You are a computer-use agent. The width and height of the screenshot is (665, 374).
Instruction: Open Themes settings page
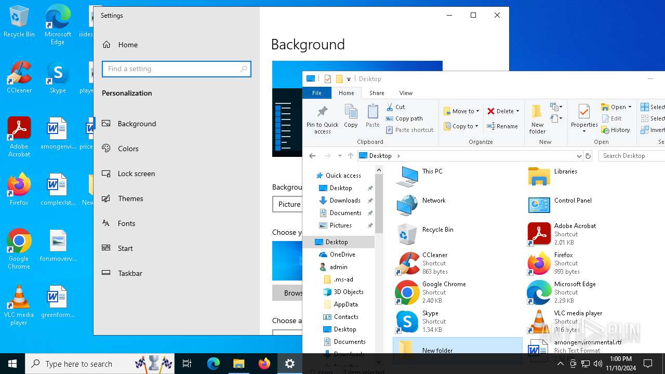click(x=177, y=198)
